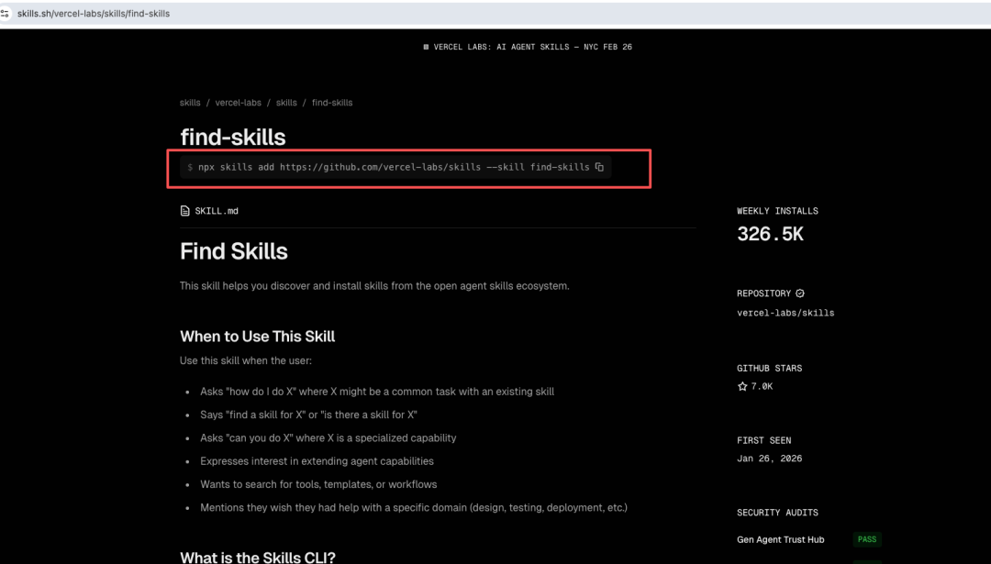Click the 'Use this skill when the user:' line

pyautogui.click(x=246, y=360)
